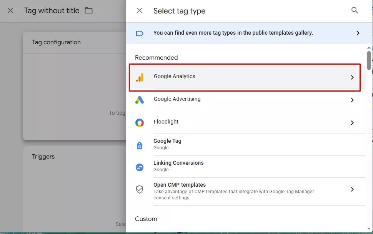Expand the Google Advertising chevron arrow

click(x=352, y=100)
